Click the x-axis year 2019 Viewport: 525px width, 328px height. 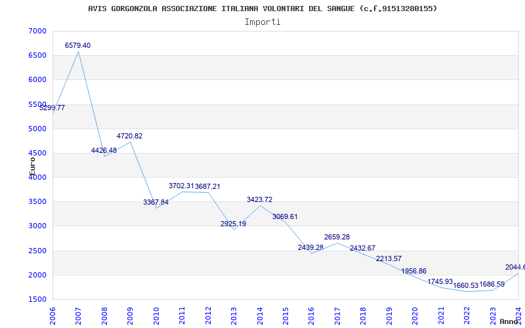(x=389, y=316)
